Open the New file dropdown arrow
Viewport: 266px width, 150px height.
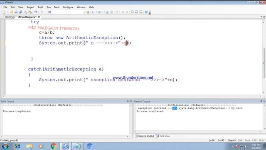tap(7, 12)
